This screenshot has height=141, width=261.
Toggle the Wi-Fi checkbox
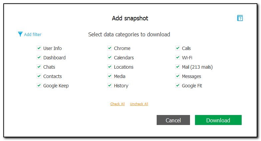(178, 58)
